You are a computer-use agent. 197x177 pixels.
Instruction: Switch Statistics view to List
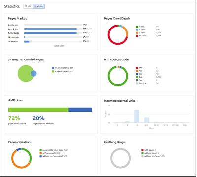click(28, 6)
